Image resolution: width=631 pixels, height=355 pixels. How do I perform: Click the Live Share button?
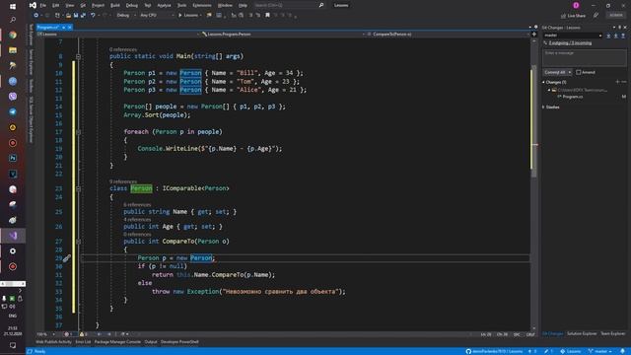coord(573,16)
